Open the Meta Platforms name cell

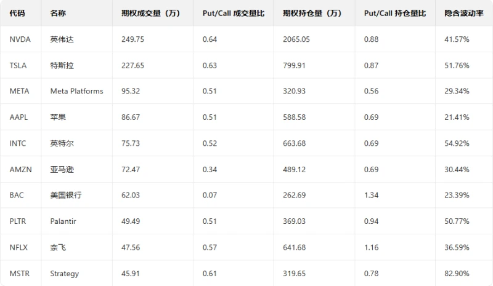(x=76, y=91)
